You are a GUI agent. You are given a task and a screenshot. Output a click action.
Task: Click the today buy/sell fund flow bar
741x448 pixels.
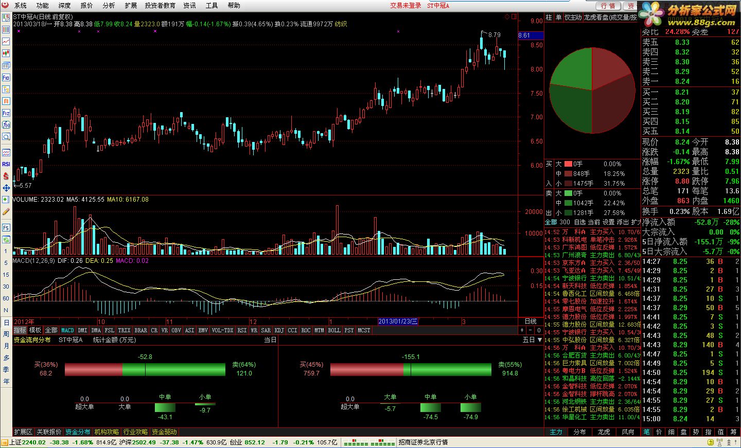coord(145,369)
